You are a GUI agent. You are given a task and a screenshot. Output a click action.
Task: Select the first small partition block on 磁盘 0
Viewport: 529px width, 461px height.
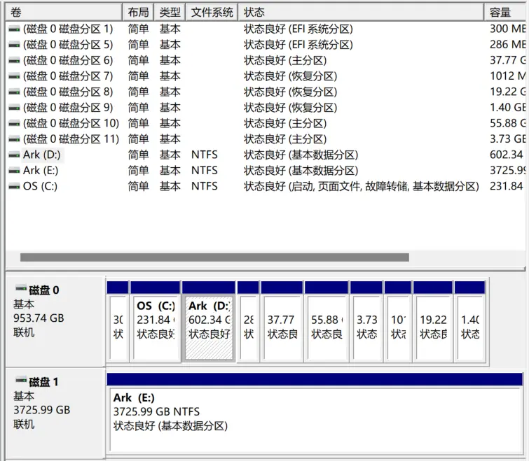click(118, 321)
